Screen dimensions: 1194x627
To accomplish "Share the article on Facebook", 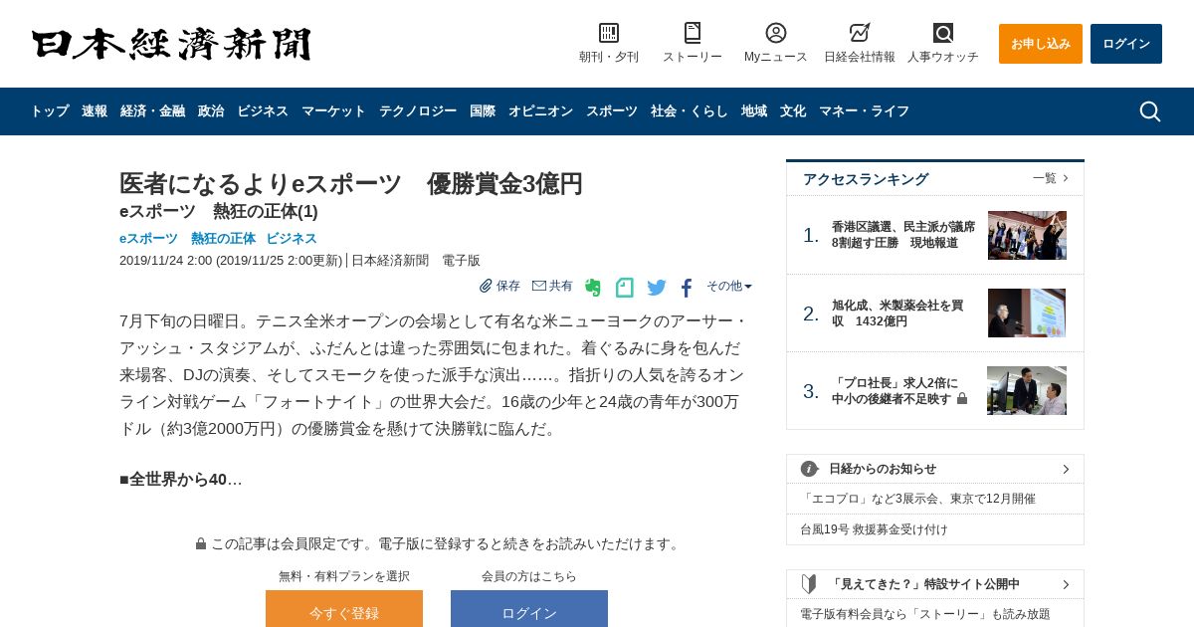I will [x=687, y=288].
